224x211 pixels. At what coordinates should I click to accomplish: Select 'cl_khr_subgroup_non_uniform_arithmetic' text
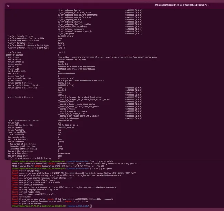click(x=78, y=15)
